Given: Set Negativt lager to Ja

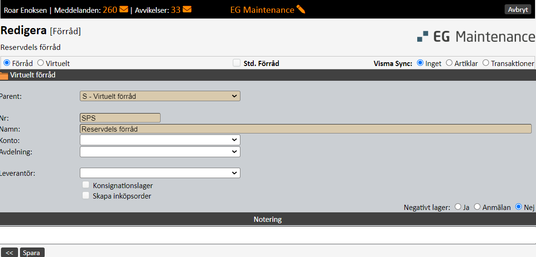Looking at the screenshot, I should (x=458, y=207).
